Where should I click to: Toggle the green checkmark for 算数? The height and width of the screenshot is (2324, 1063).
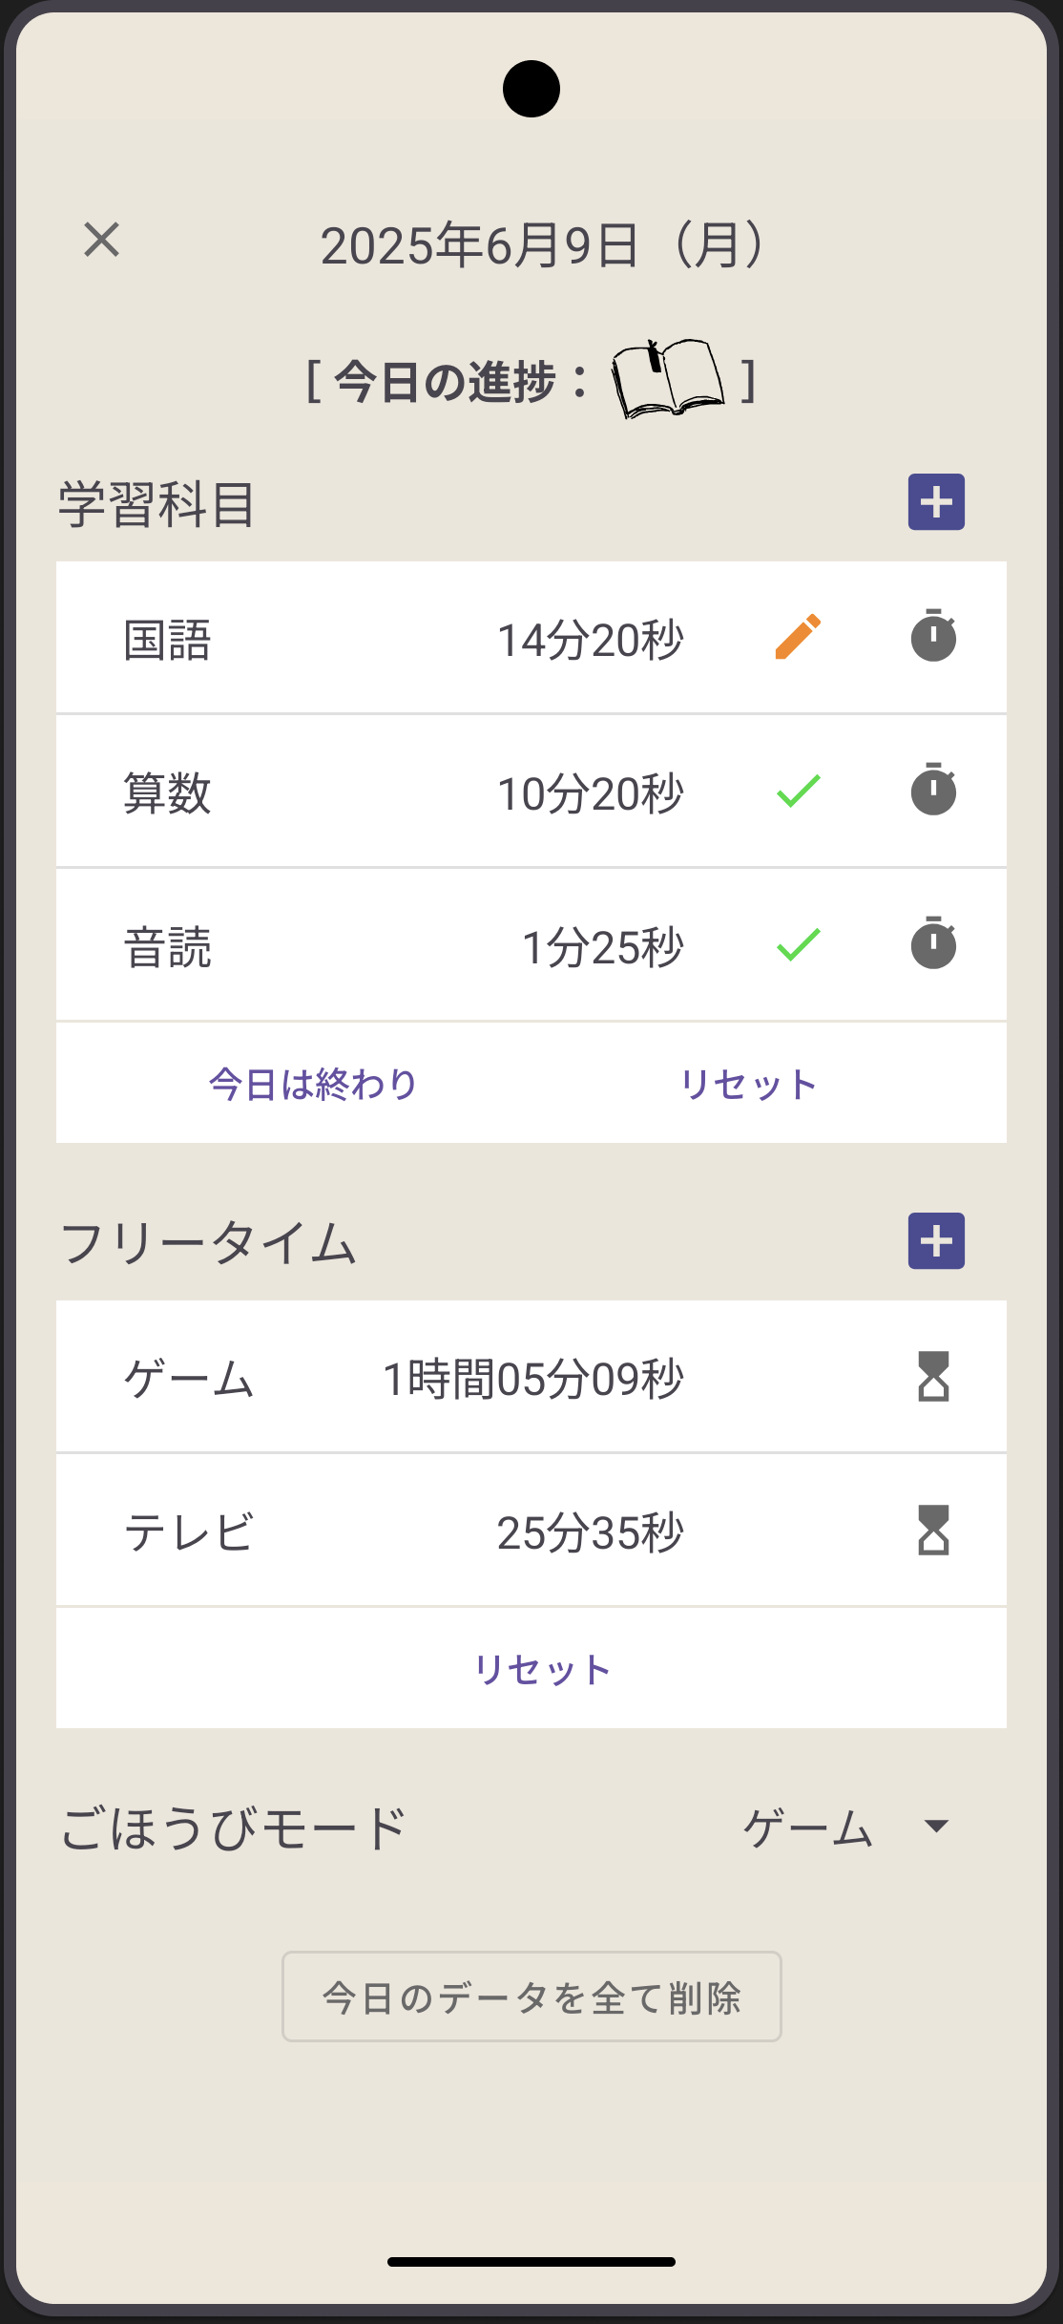coord(798,791)
